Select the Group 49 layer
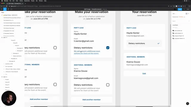The height and width of the screenshot is (107, 191). click(15, 43)
